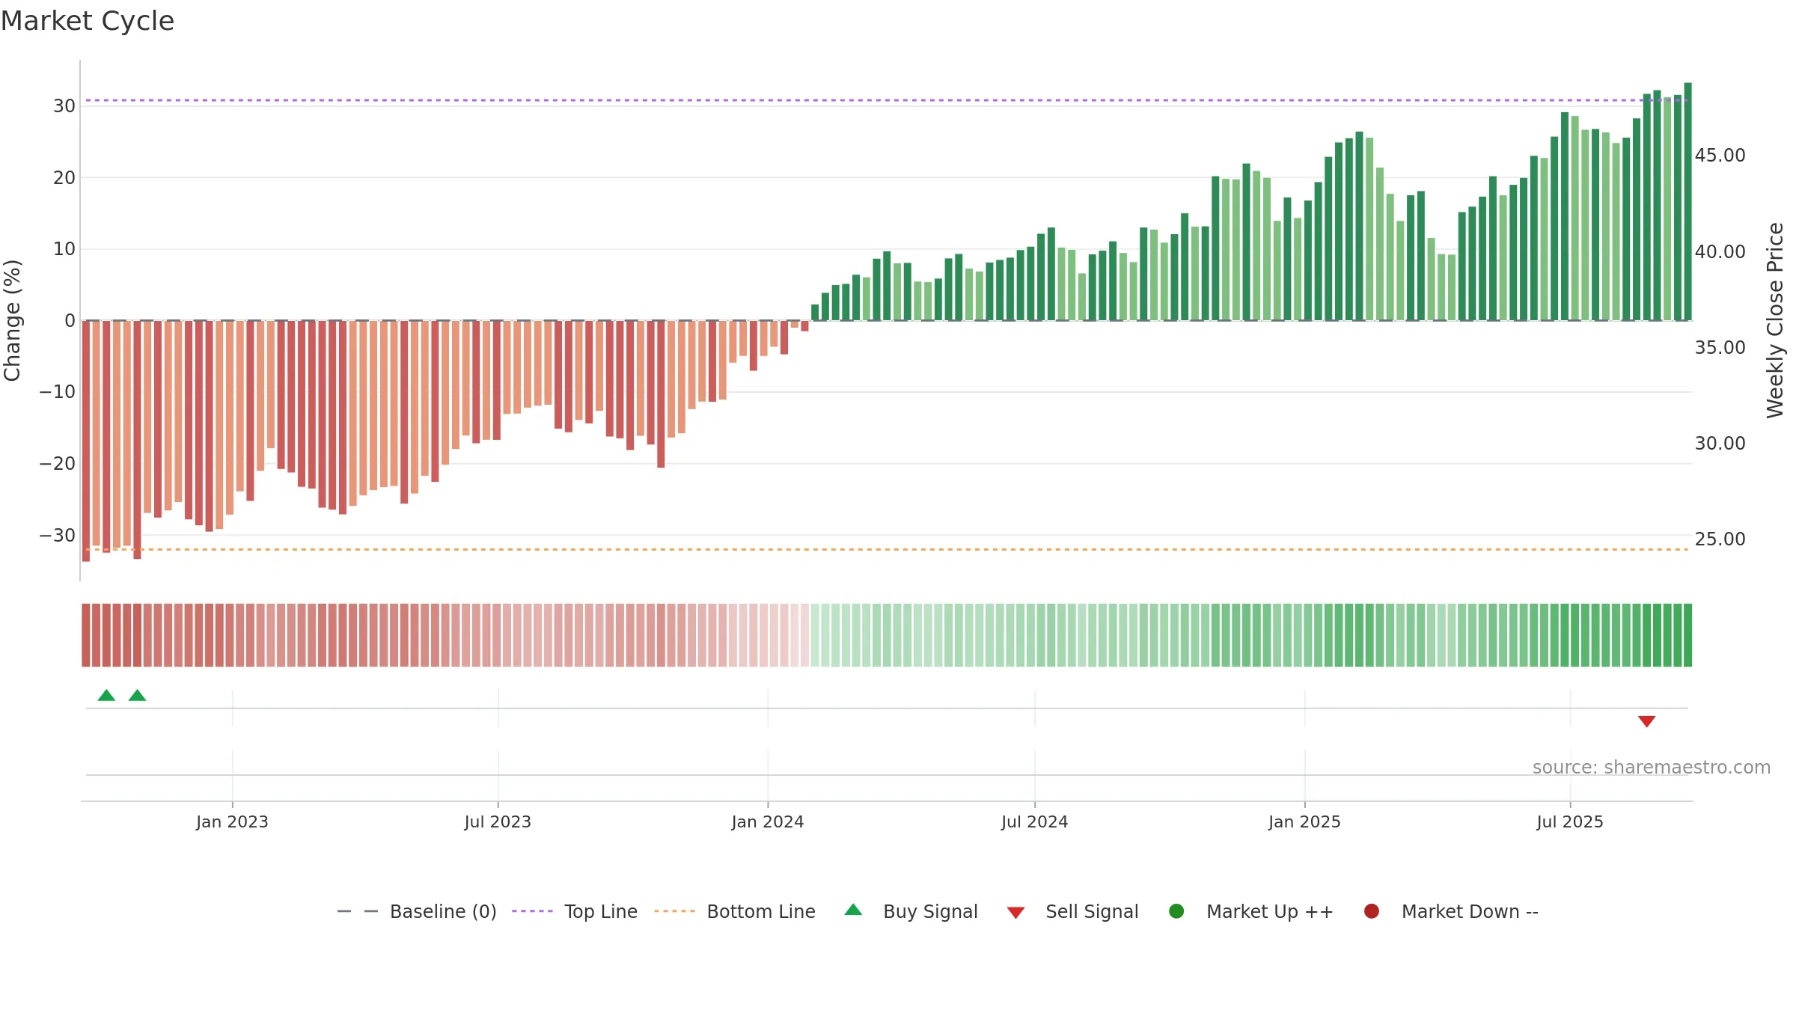Click the Jul 2025 axis label
The height and width of the screenshot is (1010, 1796).
(x=1570, y=821)
